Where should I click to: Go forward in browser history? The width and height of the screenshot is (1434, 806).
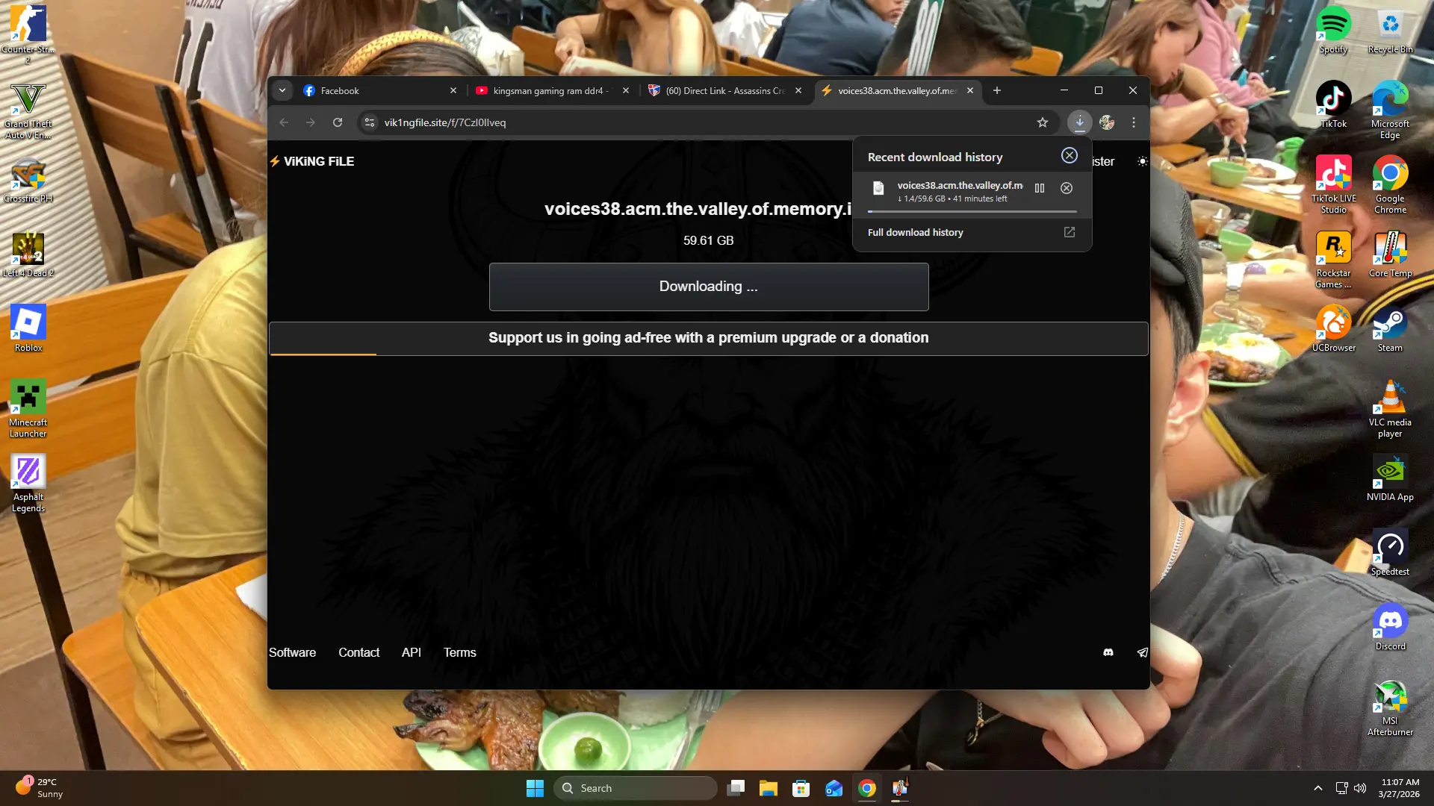pyautogui.click(x=311, y=122)
